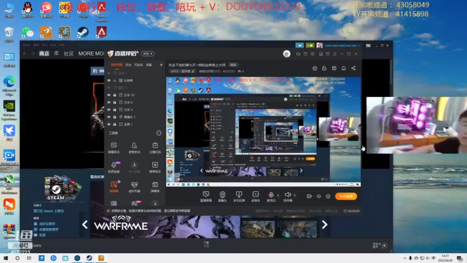Open the 手机投屏 phone casting option

point(239,196)
